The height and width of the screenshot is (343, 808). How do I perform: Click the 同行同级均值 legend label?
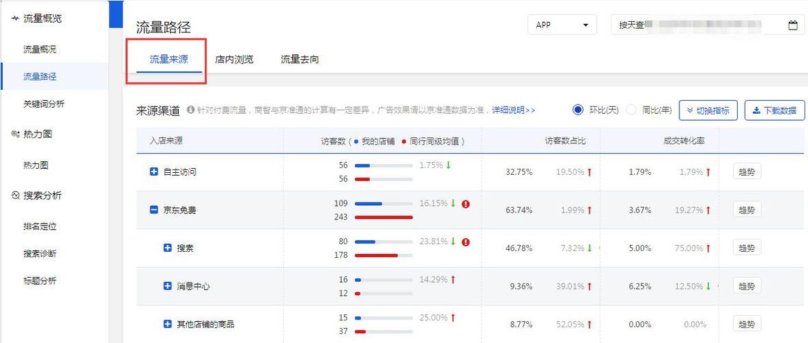(x=435, y=141)
